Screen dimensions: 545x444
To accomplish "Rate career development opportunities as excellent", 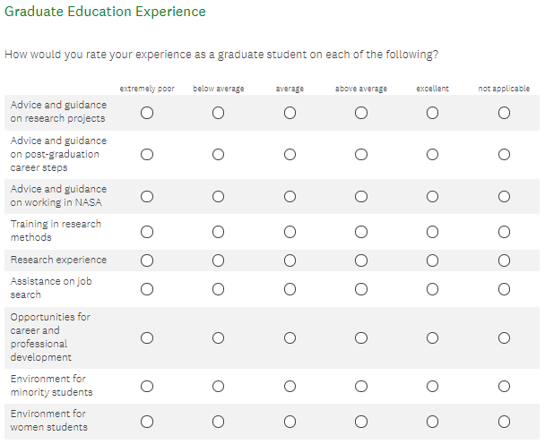I will (x=433, y=337).
